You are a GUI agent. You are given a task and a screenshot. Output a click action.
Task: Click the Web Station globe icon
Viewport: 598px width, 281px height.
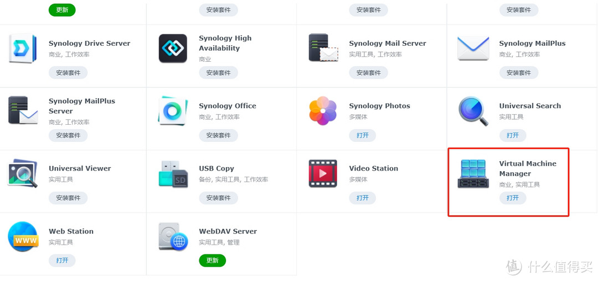point(23,236)
